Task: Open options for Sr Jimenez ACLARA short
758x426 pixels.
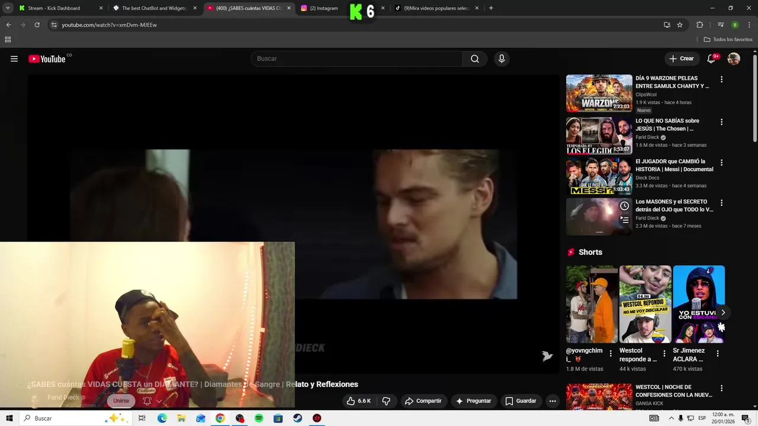Action: (x=717, y=353)
